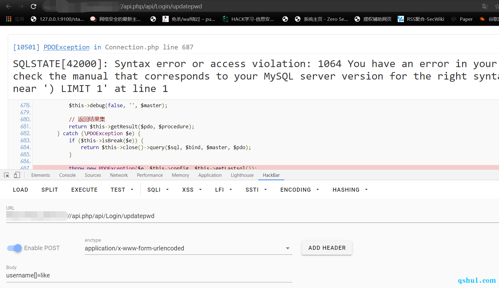499x288 pixels.
Task: Expand the SQLI dropdown menu
Action: point(158,190)
